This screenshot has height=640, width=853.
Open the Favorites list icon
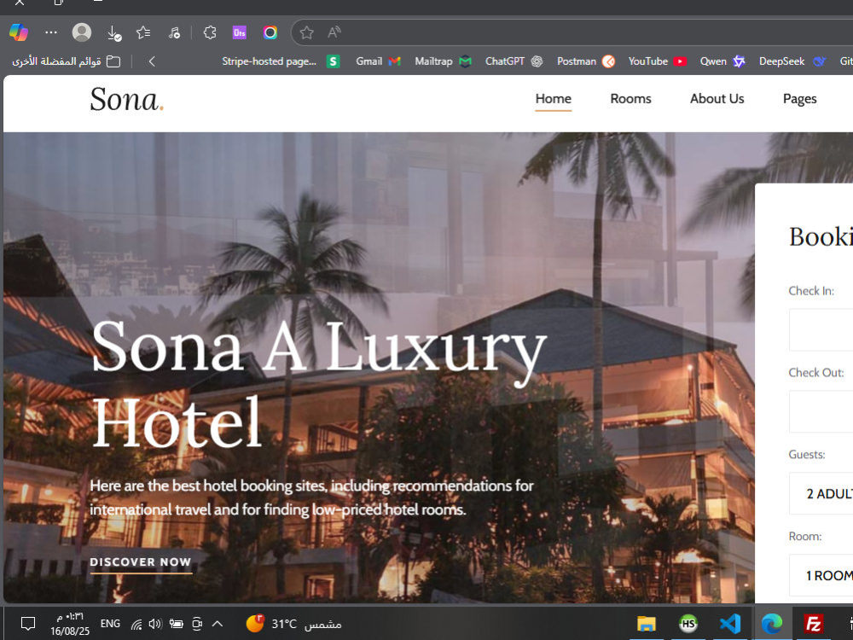[143, 32]
